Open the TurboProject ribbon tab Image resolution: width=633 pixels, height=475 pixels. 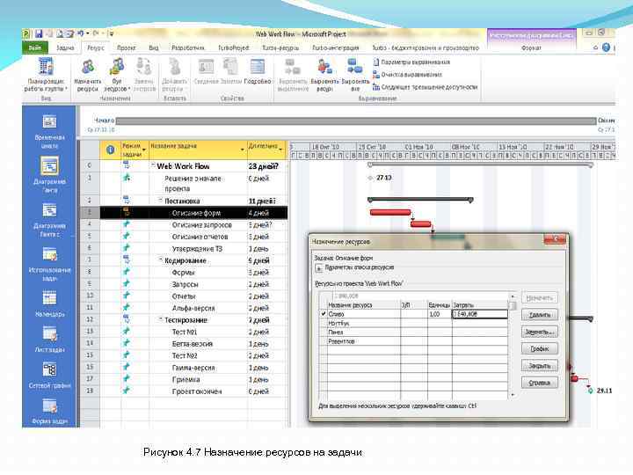(x=233, y=47)
